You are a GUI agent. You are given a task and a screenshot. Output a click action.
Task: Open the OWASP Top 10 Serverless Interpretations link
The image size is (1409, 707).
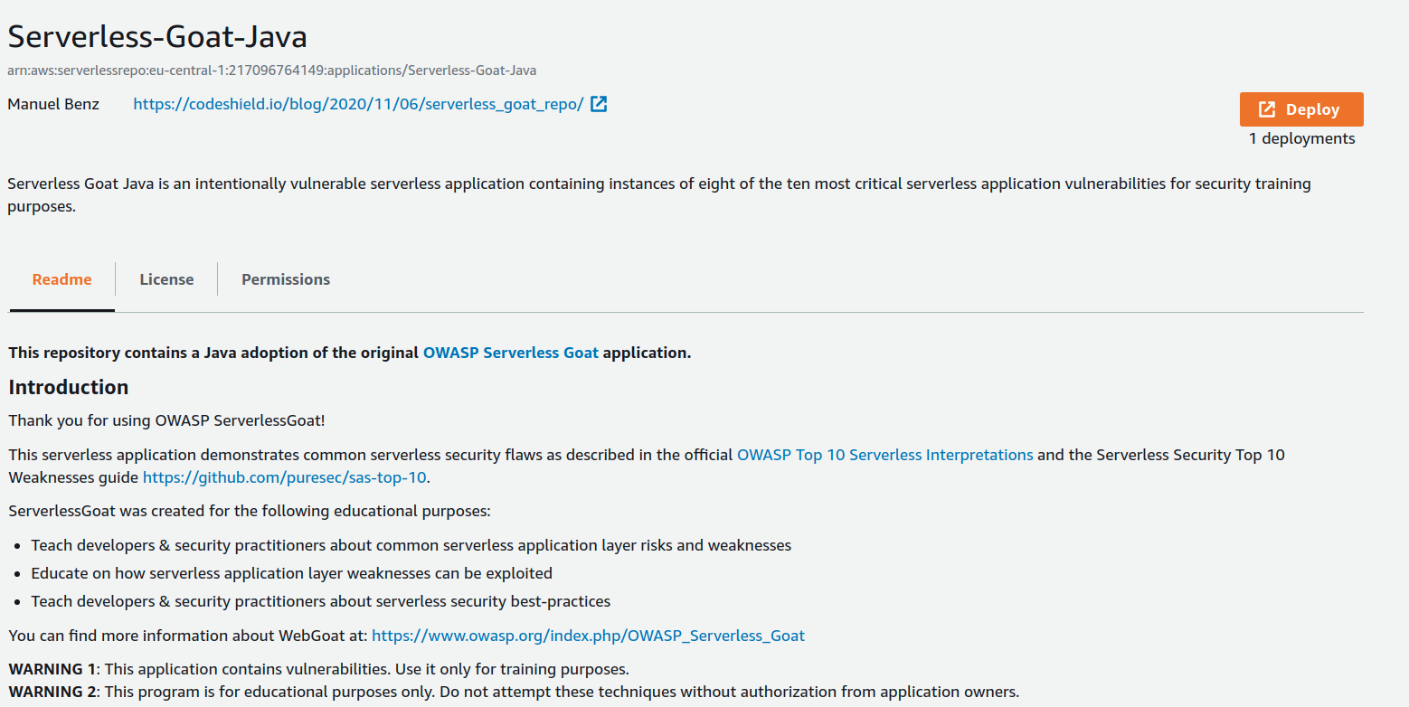(885, 454)
